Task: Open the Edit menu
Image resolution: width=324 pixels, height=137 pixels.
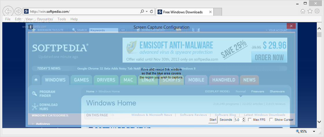Action: 18,19
